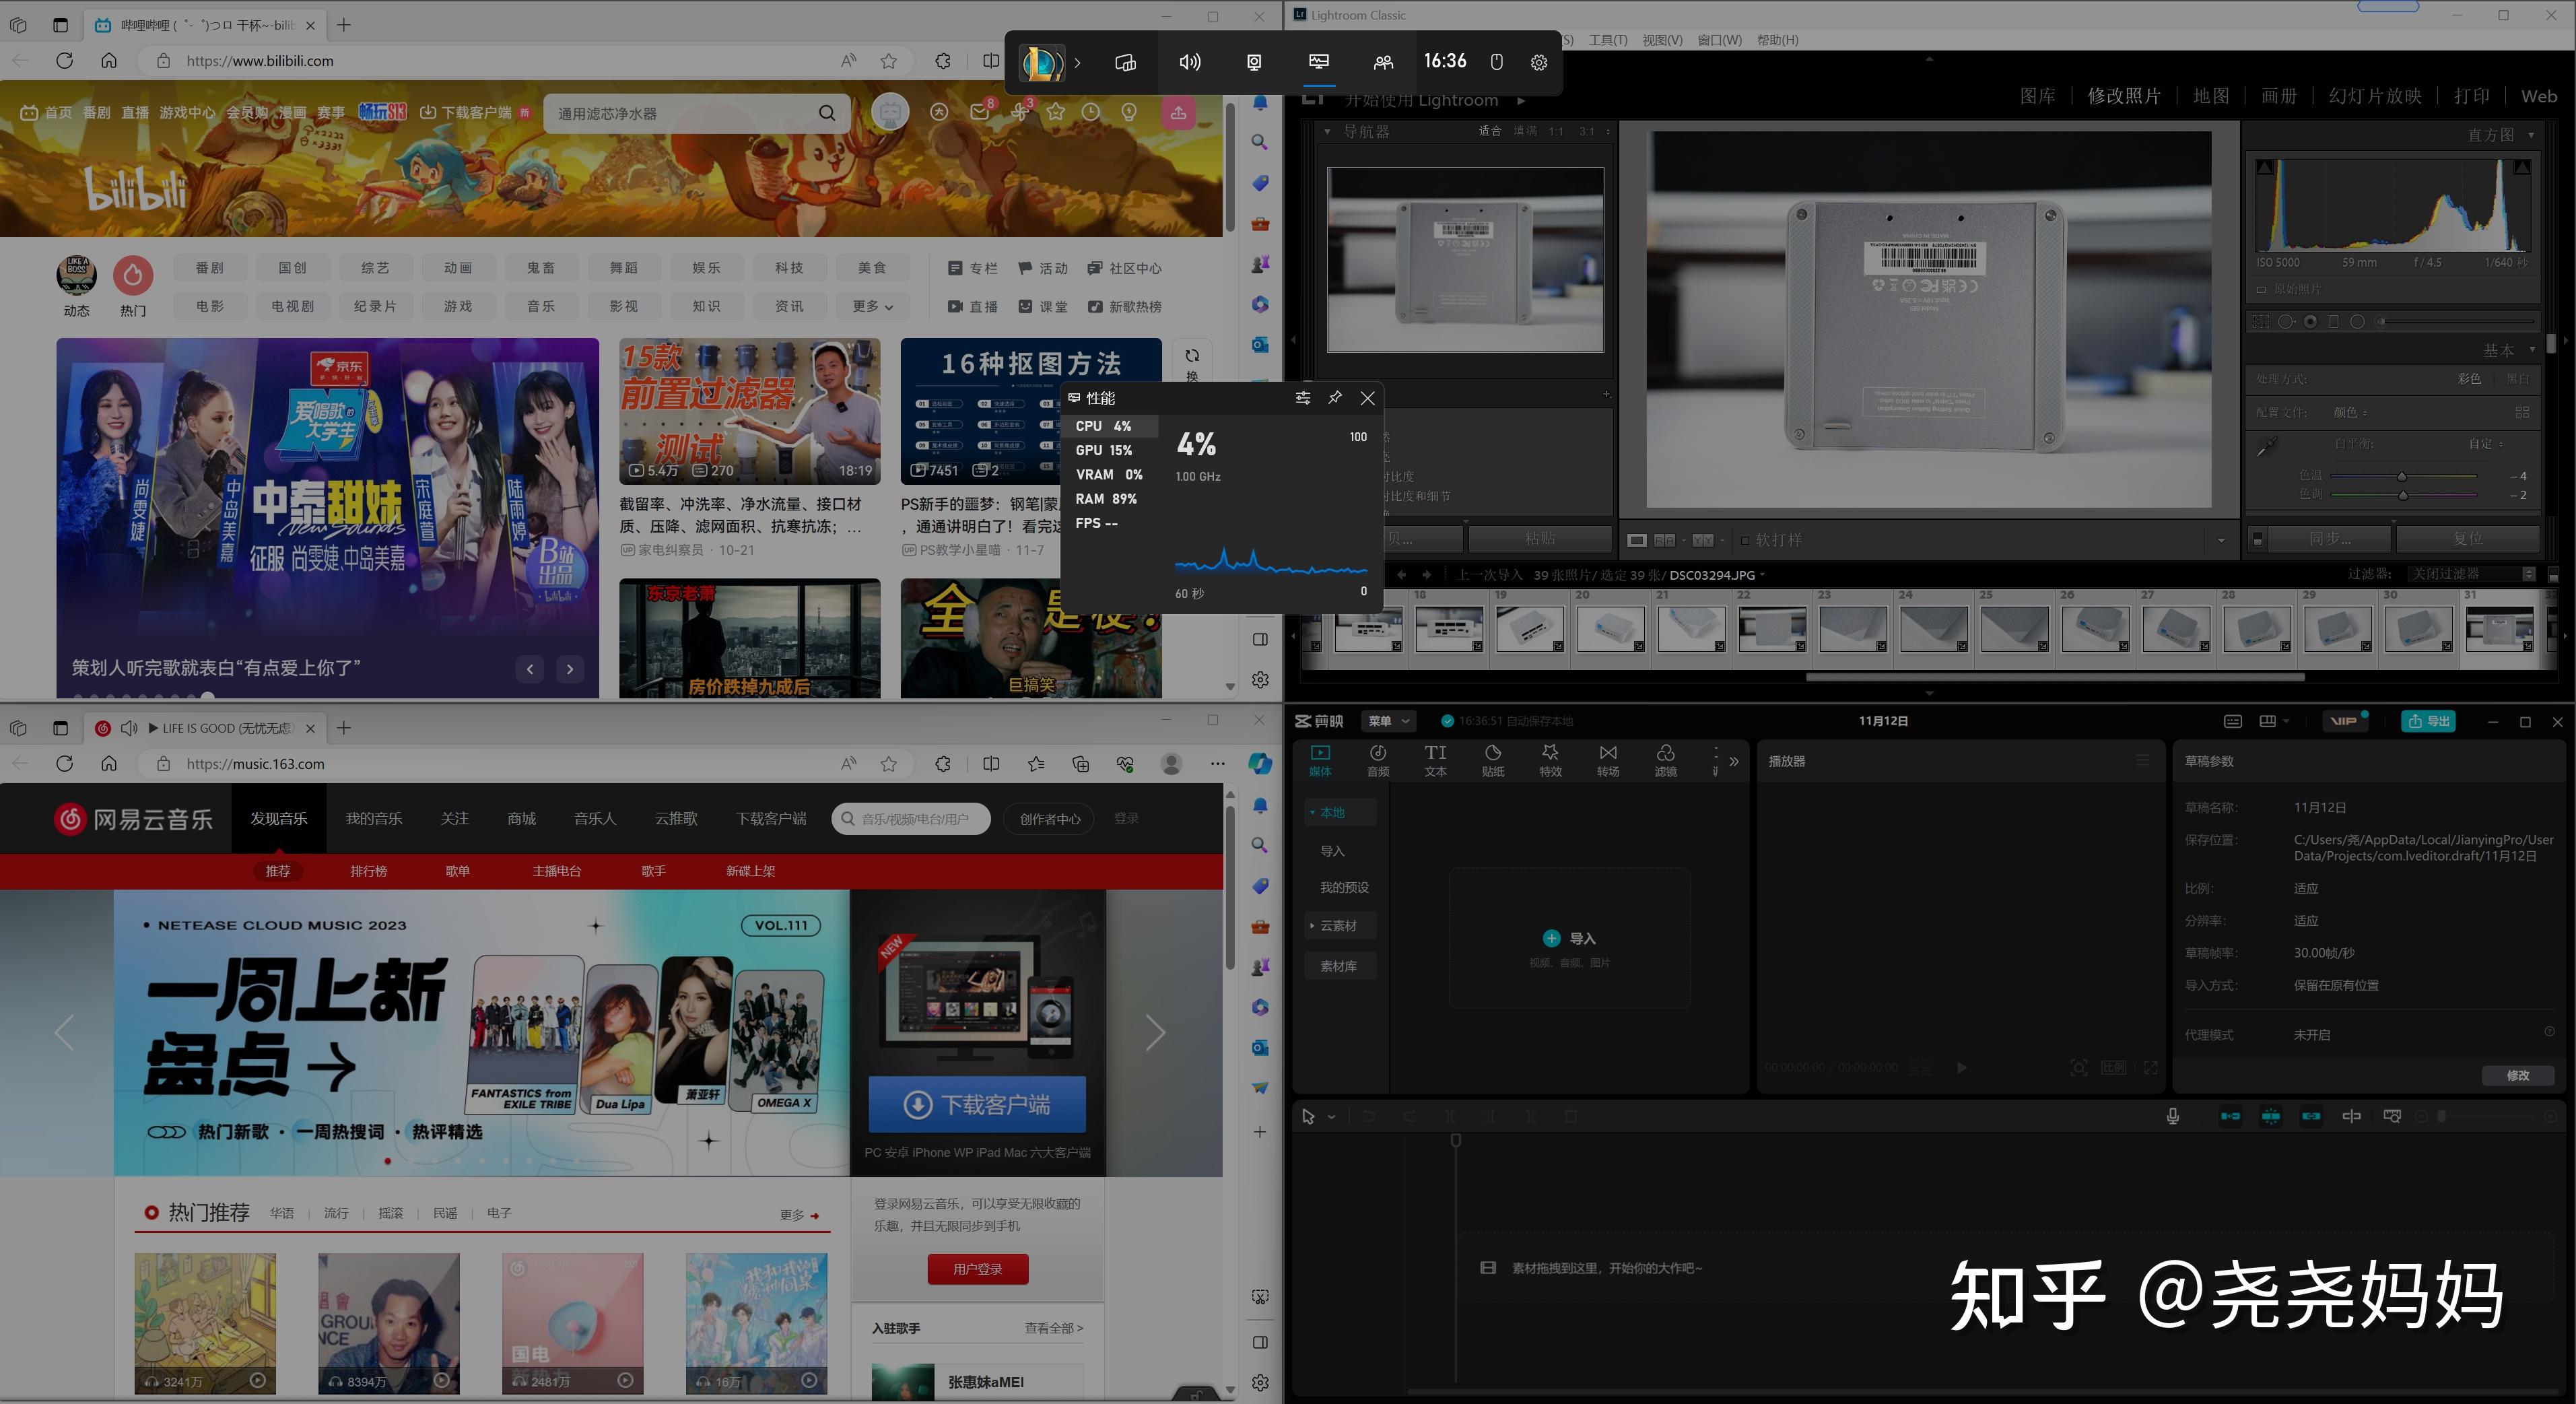Open Game Bar settings gear

[1539, 62]
